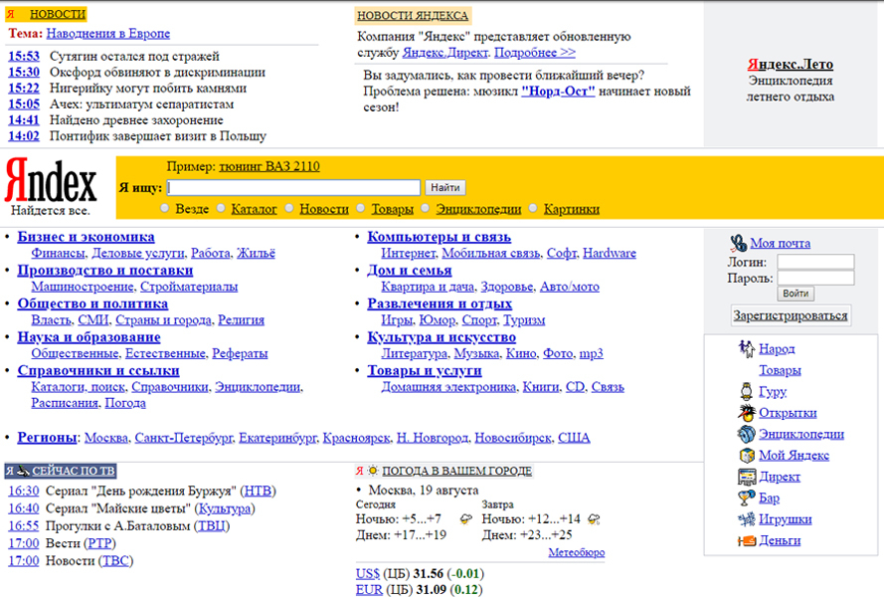Viewport: 884px width, 597px height.
Task: Click the Моя почта mail icon
Action: click(738, 243)
